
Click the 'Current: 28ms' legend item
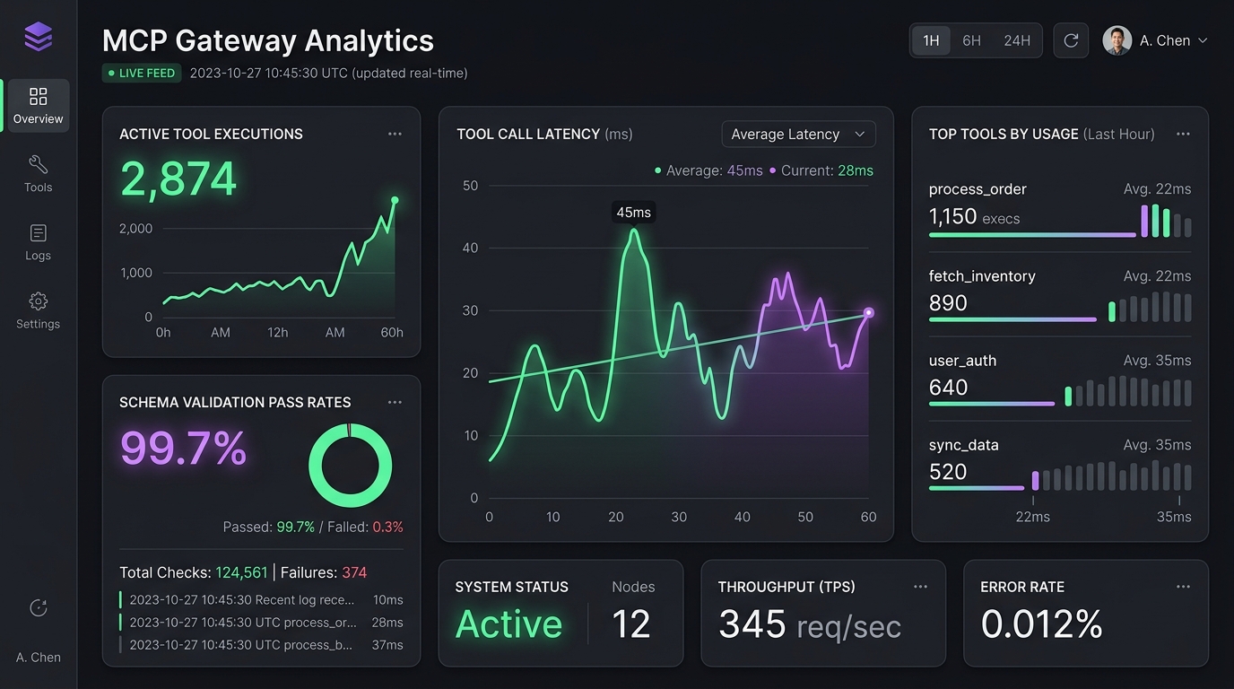[x=821, y=170]
